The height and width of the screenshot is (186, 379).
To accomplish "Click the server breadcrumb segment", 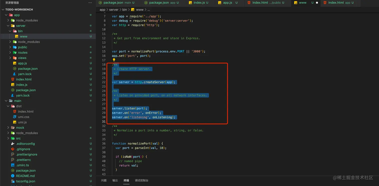I will tap(114, 10).
